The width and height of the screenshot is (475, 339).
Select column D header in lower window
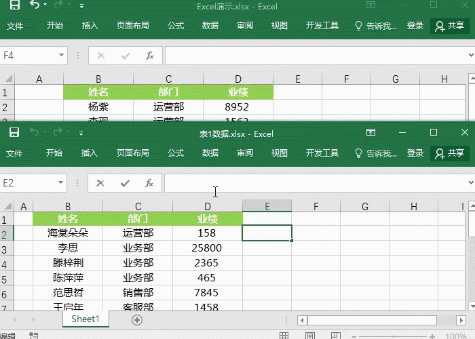[x=208, y=206]
